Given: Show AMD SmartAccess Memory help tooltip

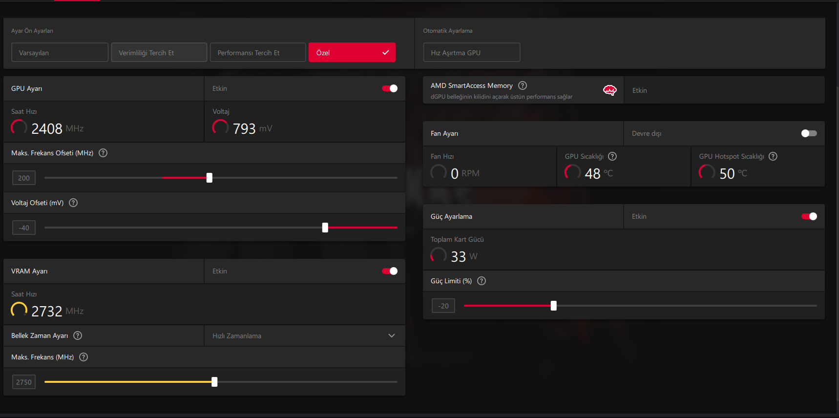Looking at the screenshot, I should pyautogui.click(x=523, y=85).
